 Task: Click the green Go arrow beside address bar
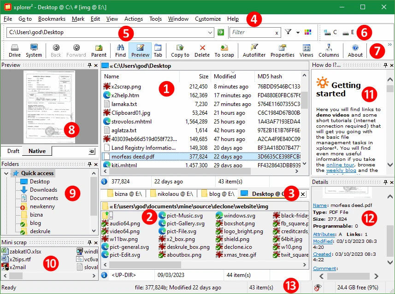[x=221, y=32]
